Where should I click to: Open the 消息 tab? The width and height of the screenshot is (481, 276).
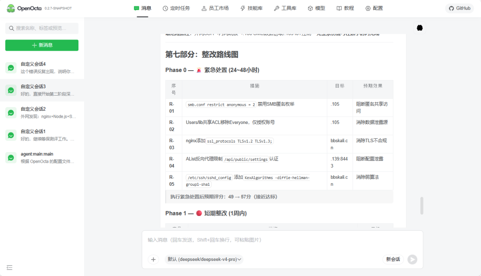coord(143,8)
